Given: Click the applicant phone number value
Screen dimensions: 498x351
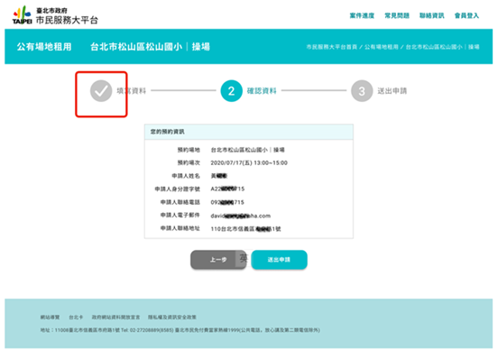Looking at the screenshot, I should 227,202.
